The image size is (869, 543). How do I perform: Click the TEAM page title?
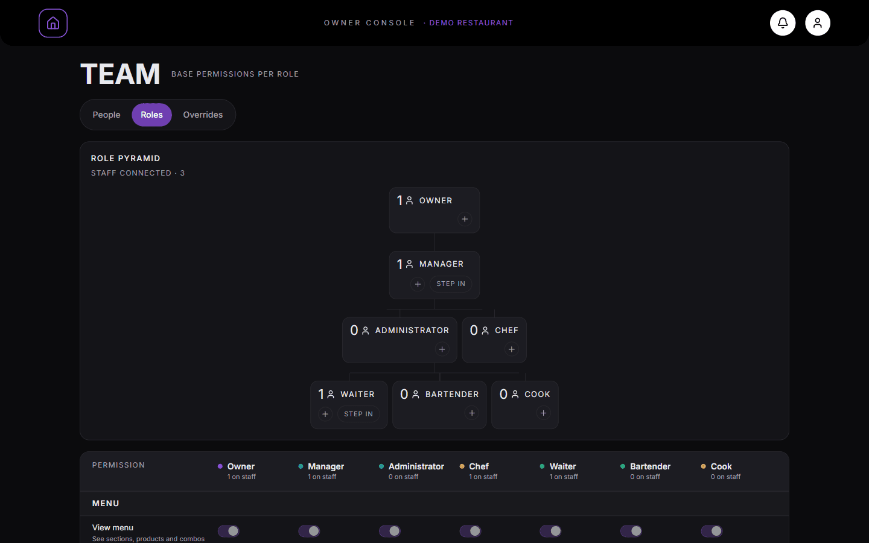click(120, 74)
